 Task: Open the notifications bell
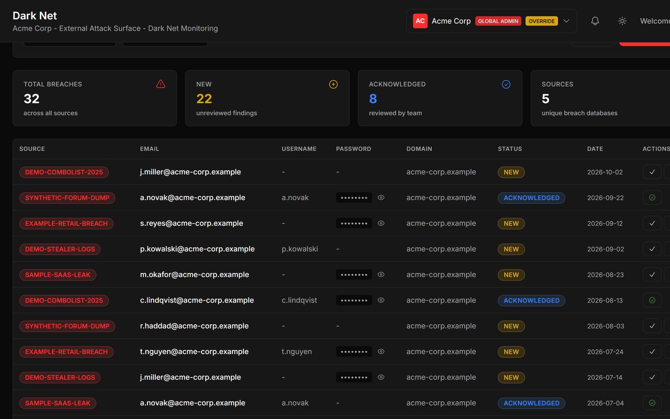coord(595,21)
